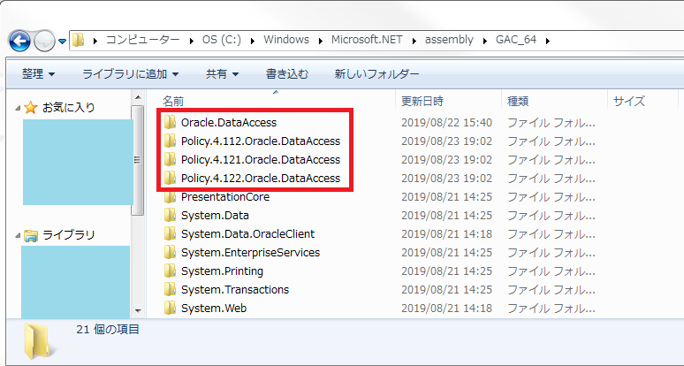Click the 21 個の項目 status text
The image size is (684, 366).
coord(108,330)
